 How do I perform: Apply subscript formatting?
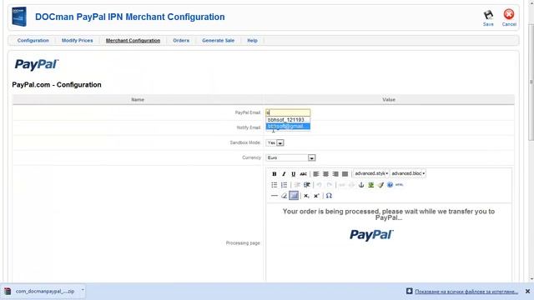coord(306,196)
